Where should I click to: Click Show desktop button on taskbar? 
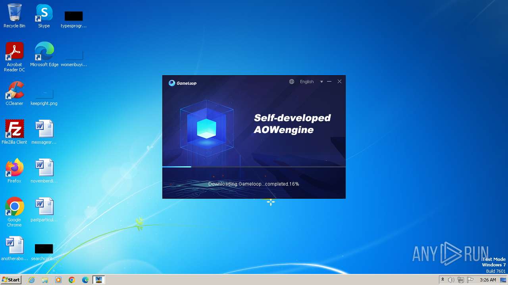(504, 280)
